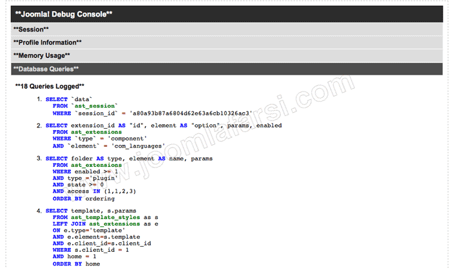Click the 'com_languages' condition line
Viewport: 451px width, 268px height.
[109, 146]
